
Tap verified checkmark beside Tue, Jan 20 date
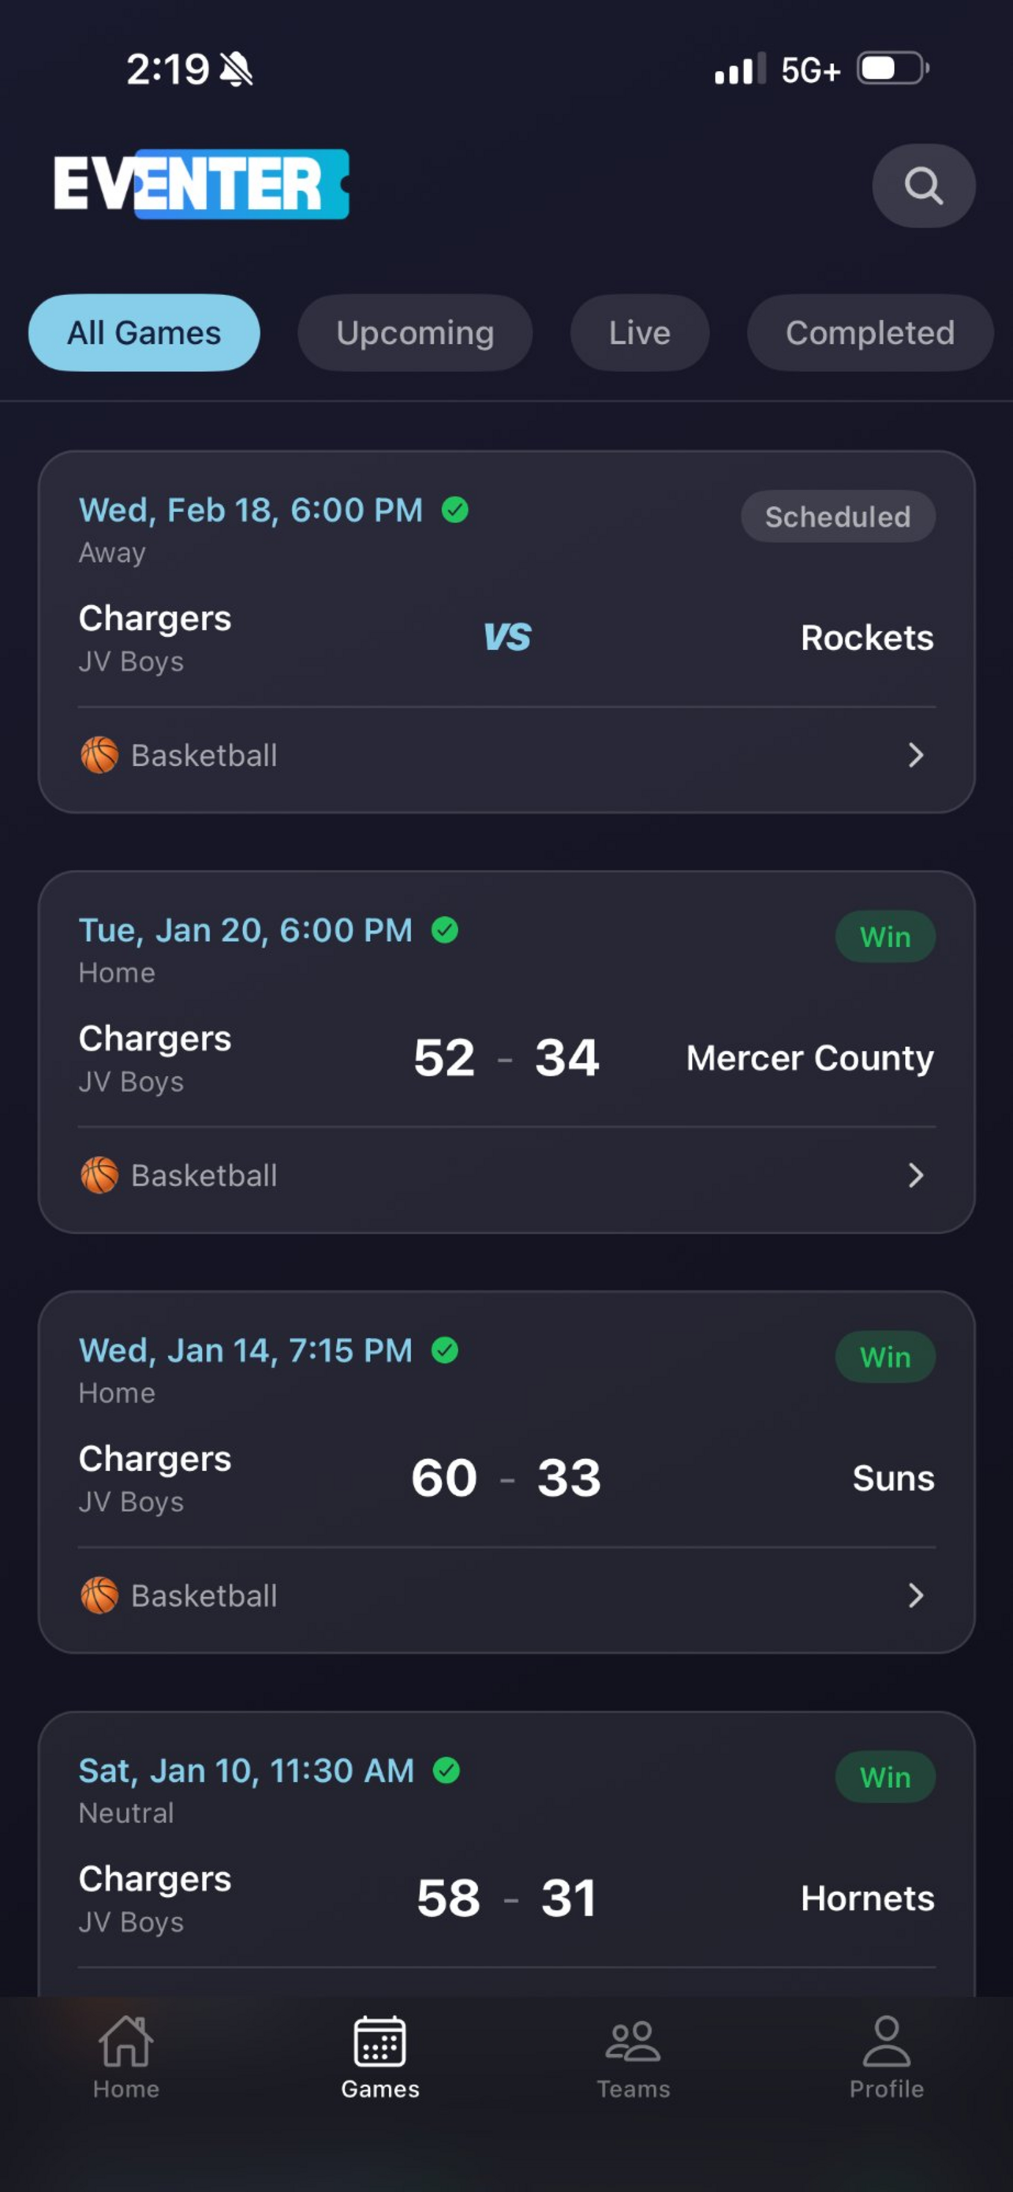click(445, 930)
